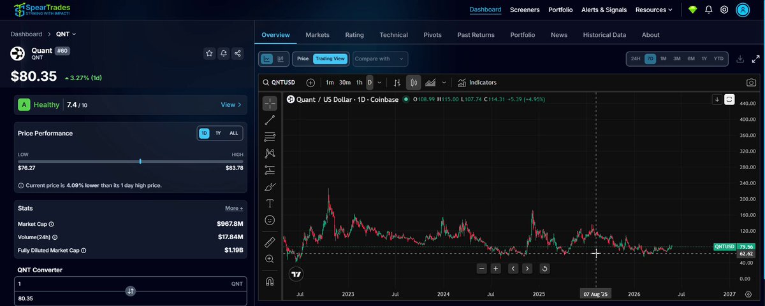Open the Historical Data tab
The height and width of the screenshot is (306, 765).
click(604, 35)
